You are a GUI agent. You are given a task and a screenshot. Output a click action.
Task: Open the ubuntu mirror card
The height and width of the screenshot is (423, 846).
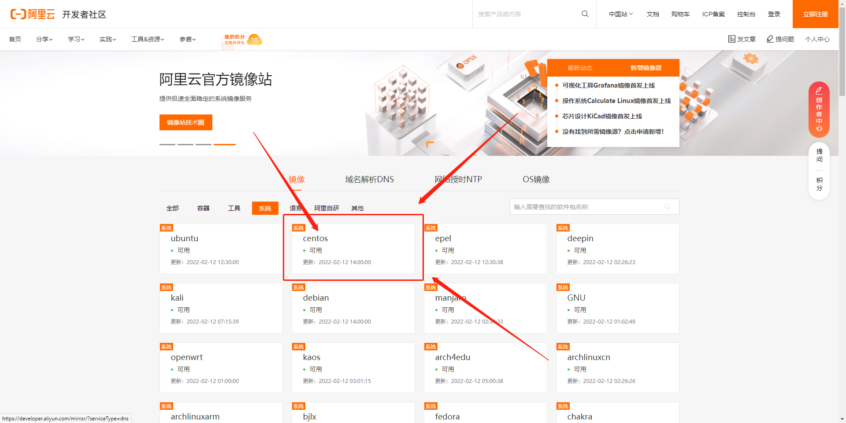(x=221, y=249)
